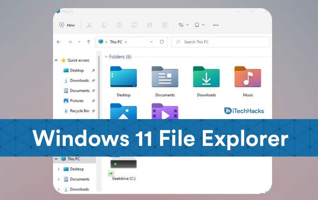318x200 pixels.
Task: Focus the Search This PC field
Action: 220,42
